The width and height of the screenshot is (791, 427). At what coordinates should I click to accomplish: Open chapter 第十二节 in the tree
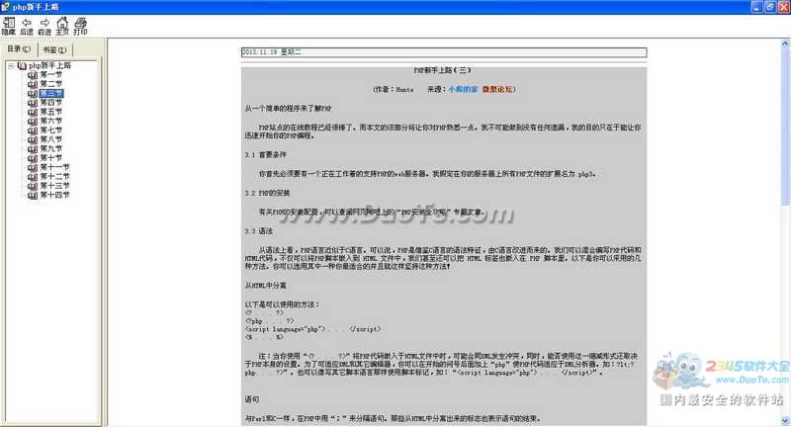click(x=54, y=177)
